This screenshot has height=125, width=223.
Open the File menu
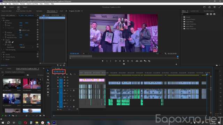pos(2,4)
